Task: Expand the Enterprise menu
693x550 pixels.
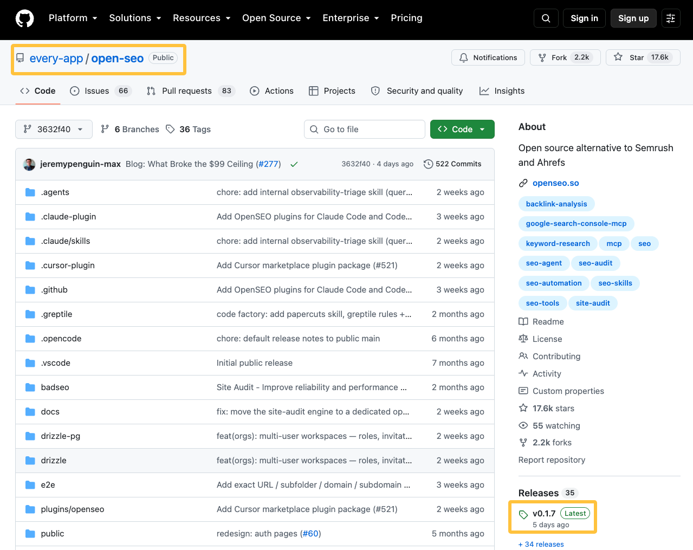Action: (x=351, y=18)
